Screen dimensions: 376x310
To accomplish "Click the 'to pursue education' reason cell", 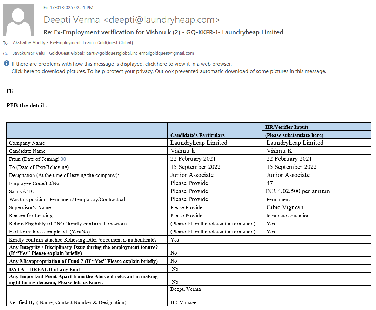I will click(288, 216).
